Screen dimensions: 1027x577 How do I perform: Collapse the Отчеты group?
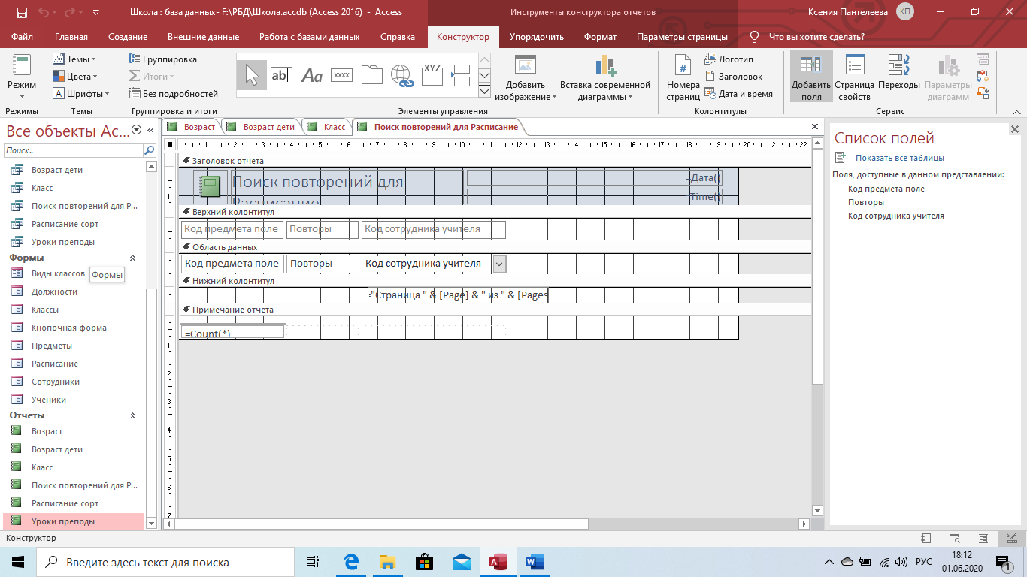pyautogui.click(x=133, y=415)
